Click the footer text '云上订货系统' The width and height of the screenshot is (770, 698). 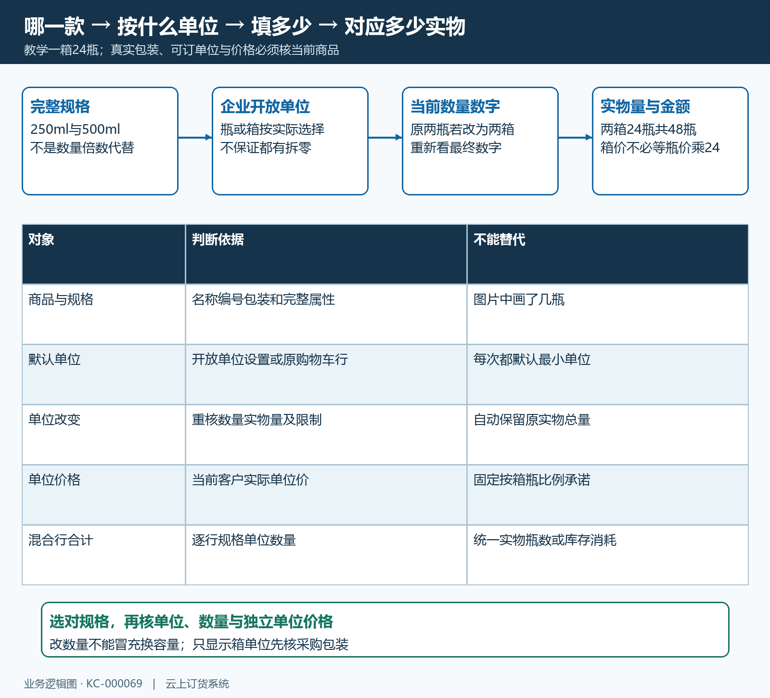[x=197, y=684]
